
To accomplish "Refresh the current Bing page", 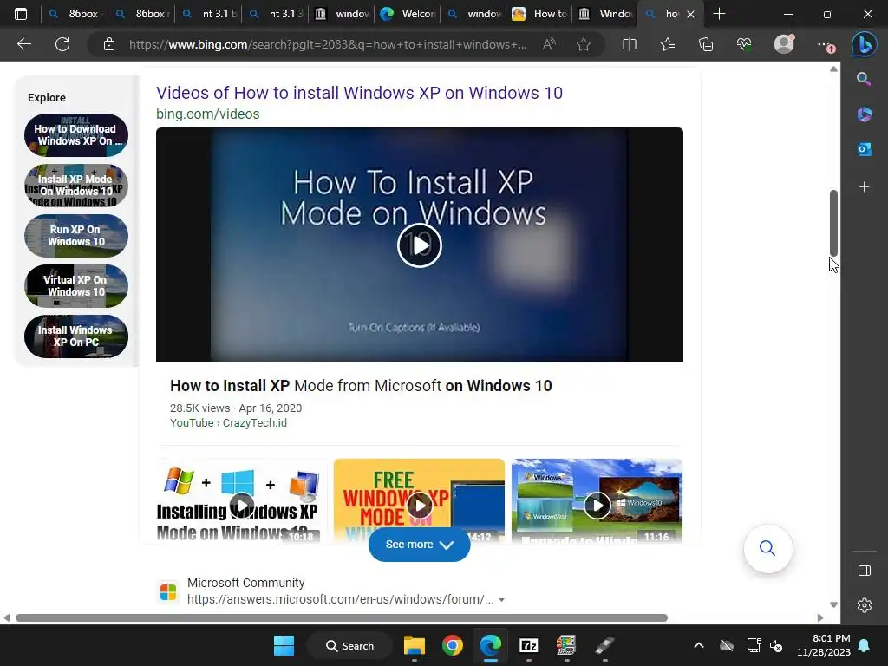I will click(62, 44).
